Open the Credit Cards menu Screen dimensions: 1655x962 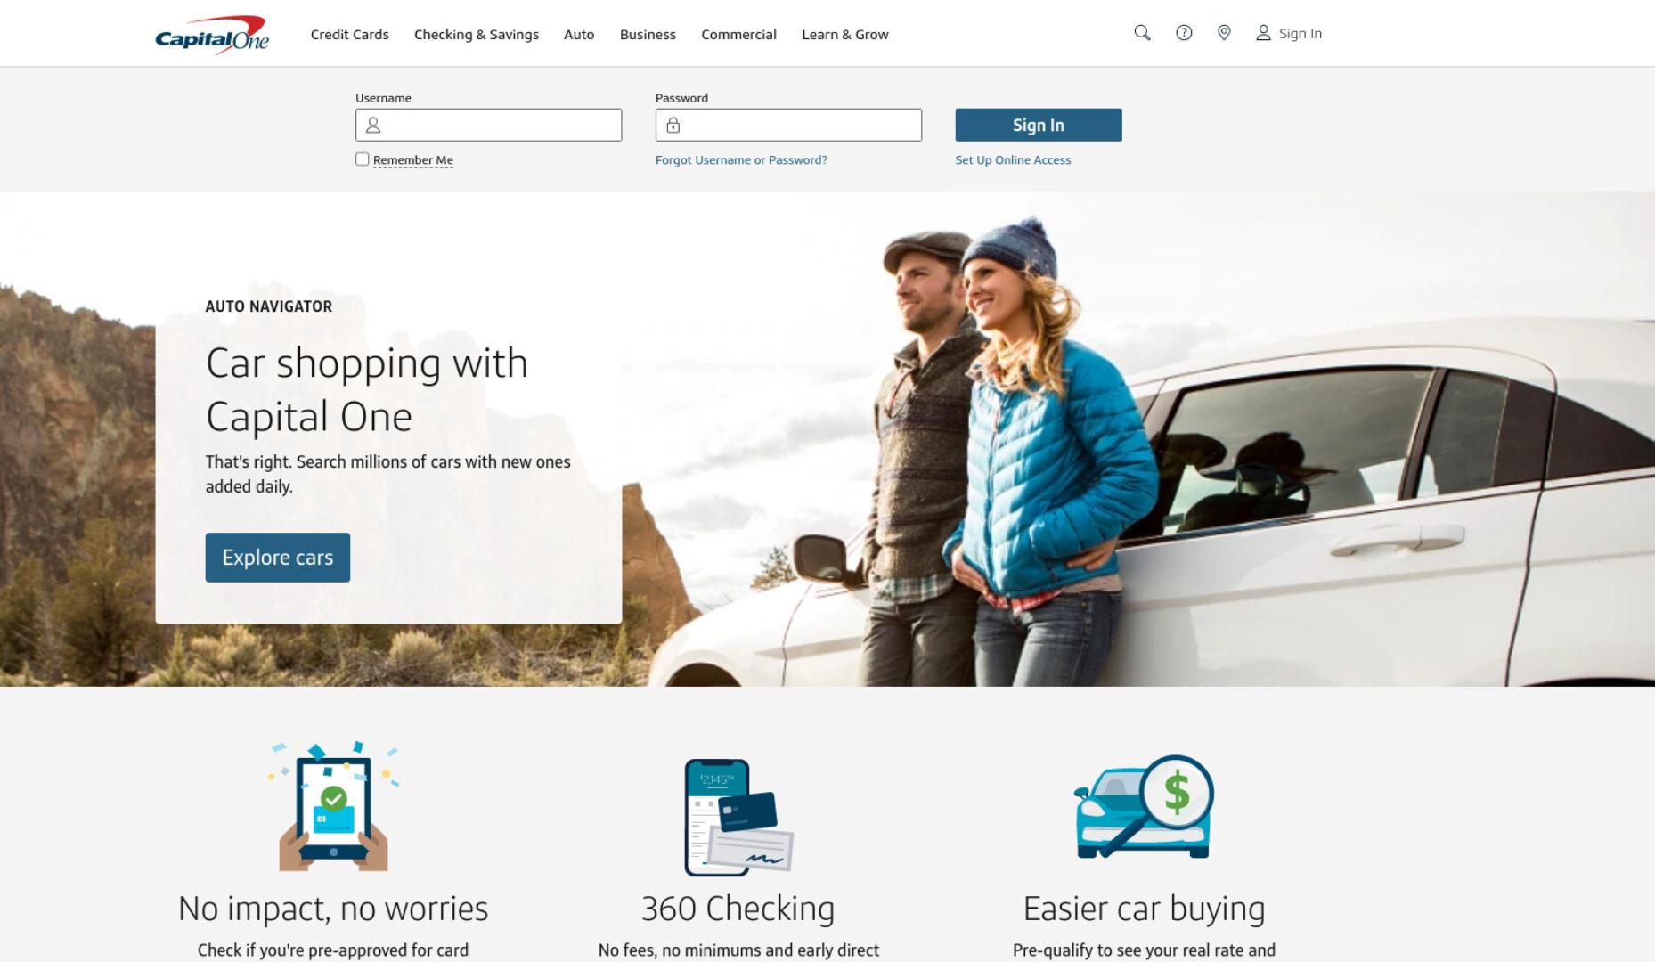coord(350,35)
